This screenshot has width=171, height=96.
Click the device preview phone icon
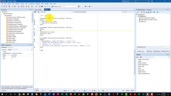coord(79,6)
